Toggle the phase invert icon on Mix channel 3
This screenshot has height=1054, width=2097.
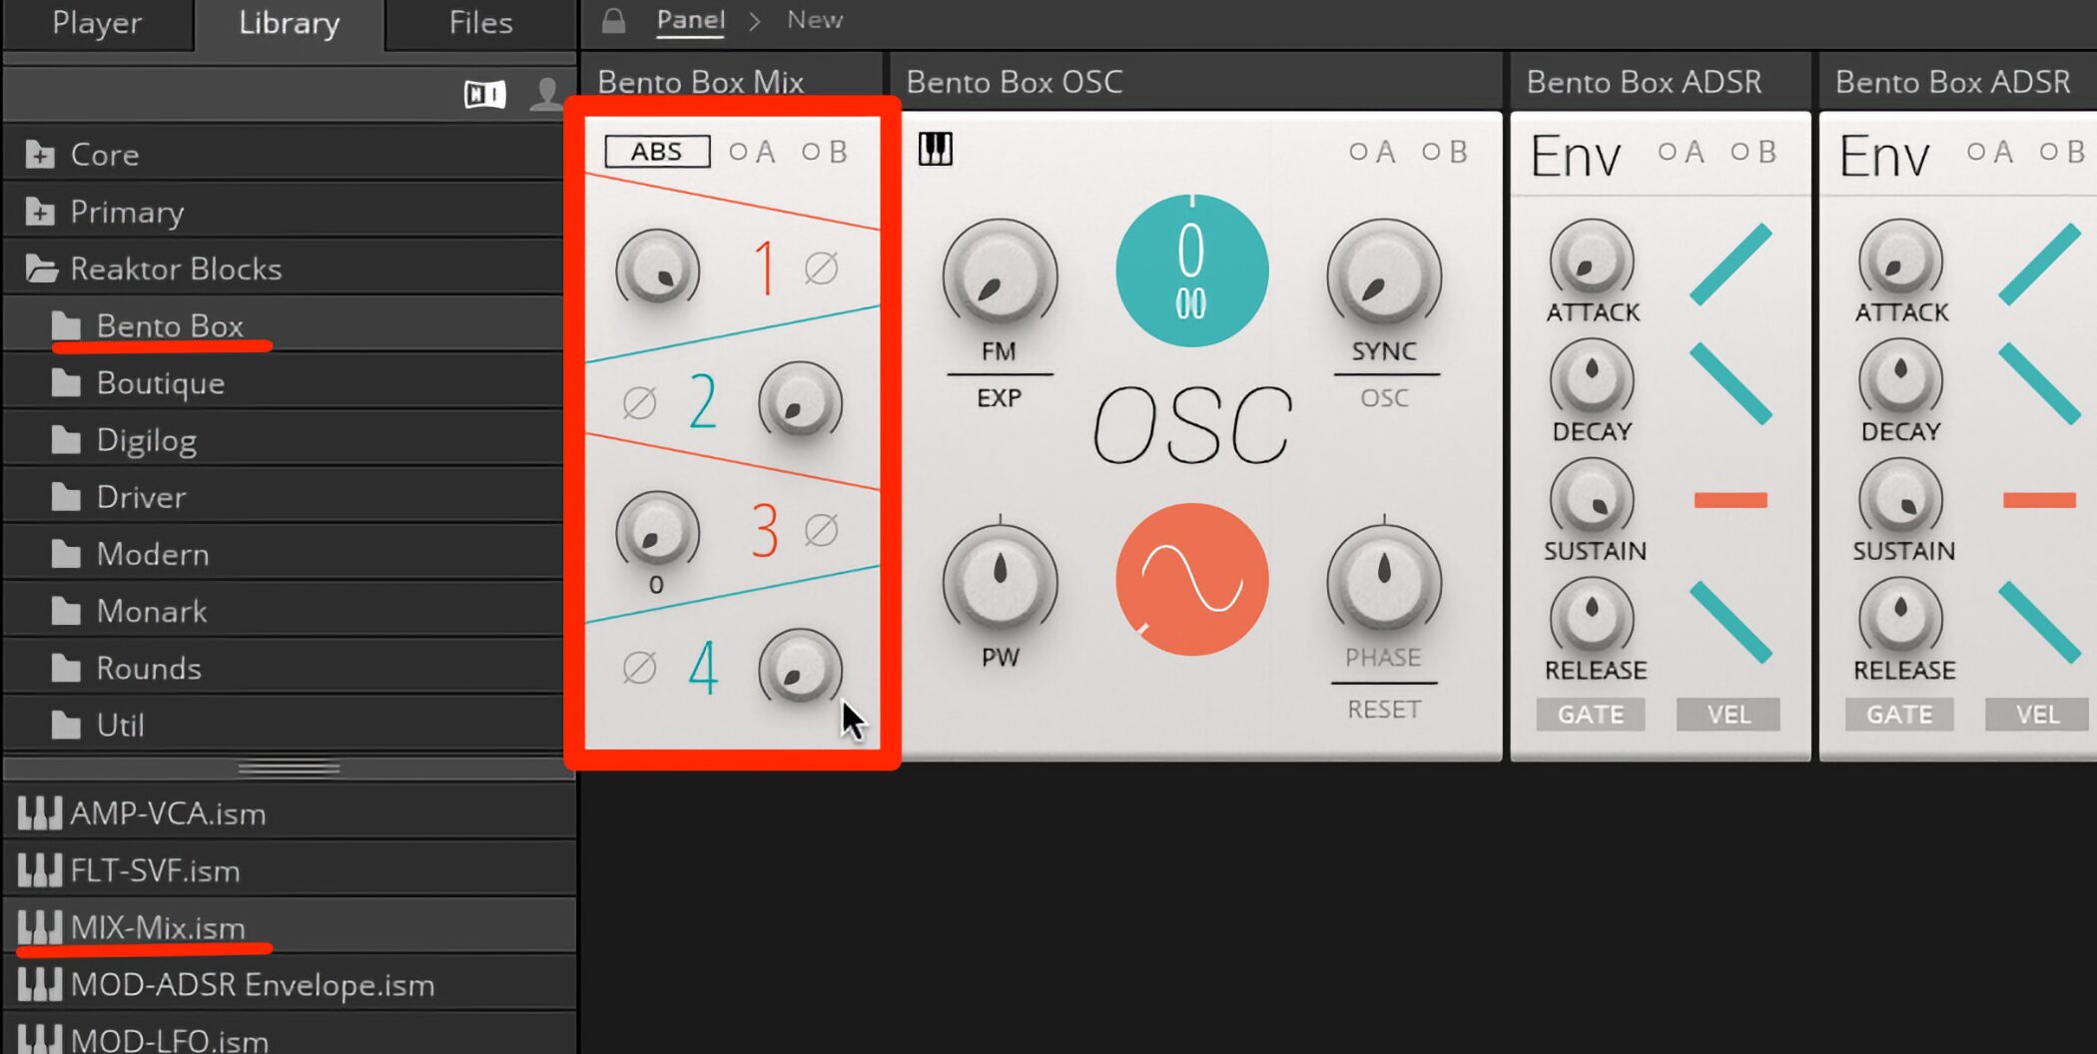[821, 530]
